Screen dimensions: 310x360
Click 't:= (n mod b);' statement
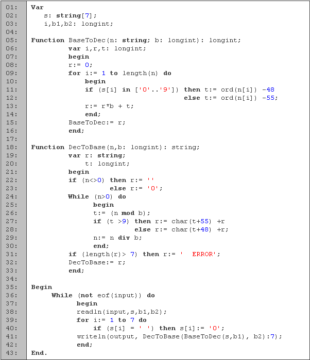(122, 213)
